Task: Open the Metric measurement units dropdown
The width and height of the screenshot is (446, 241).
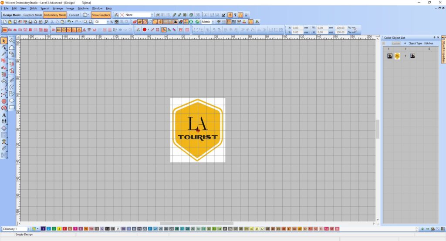Action: [x=213, y=22]
